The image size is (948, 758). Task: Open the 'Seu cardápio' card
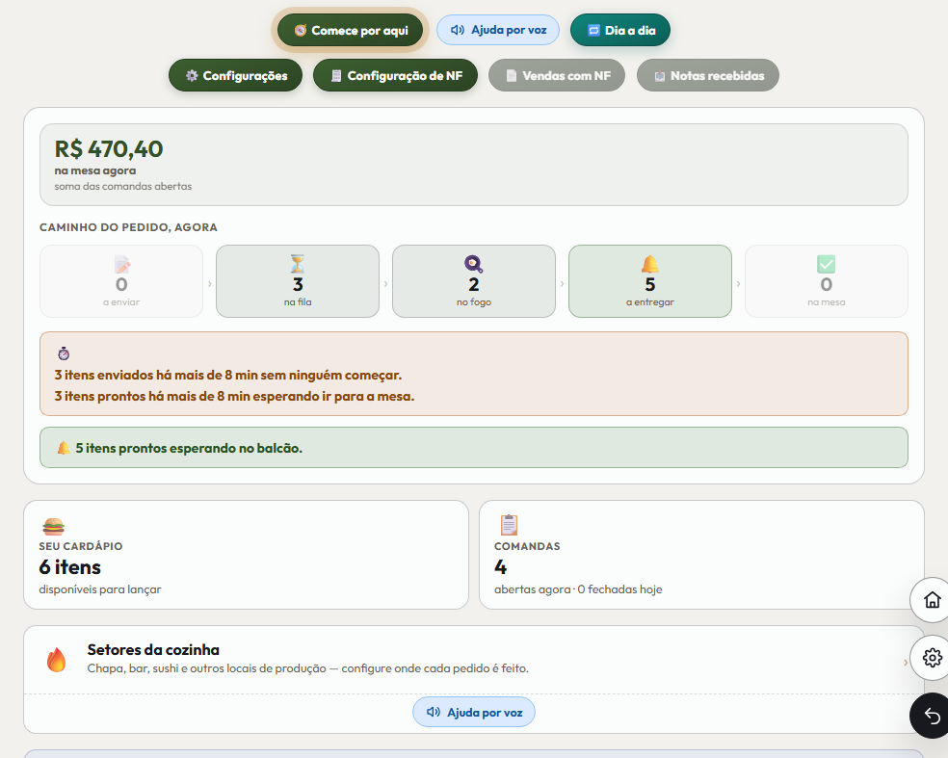coord(246,555)
